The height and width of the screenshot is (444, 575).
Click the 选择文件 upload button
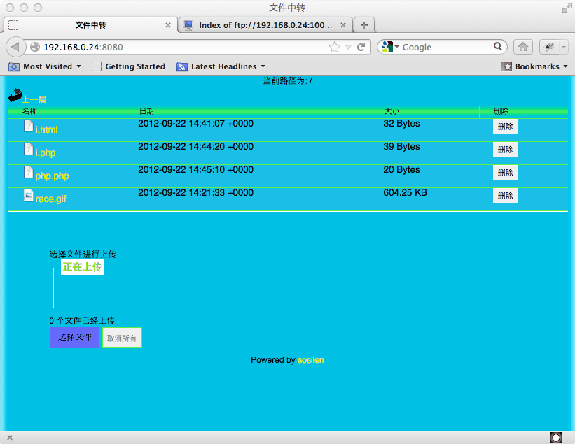coord(74,337)
